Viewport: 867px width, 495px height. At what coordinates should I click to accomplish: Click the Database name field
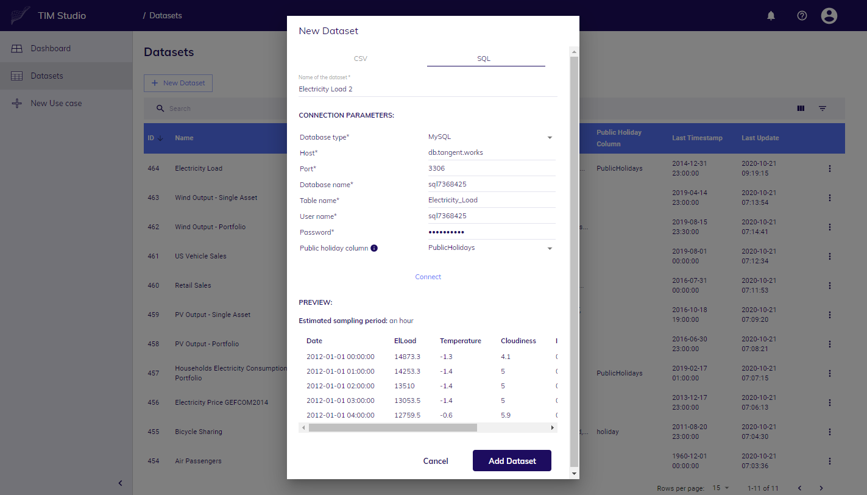492,185
